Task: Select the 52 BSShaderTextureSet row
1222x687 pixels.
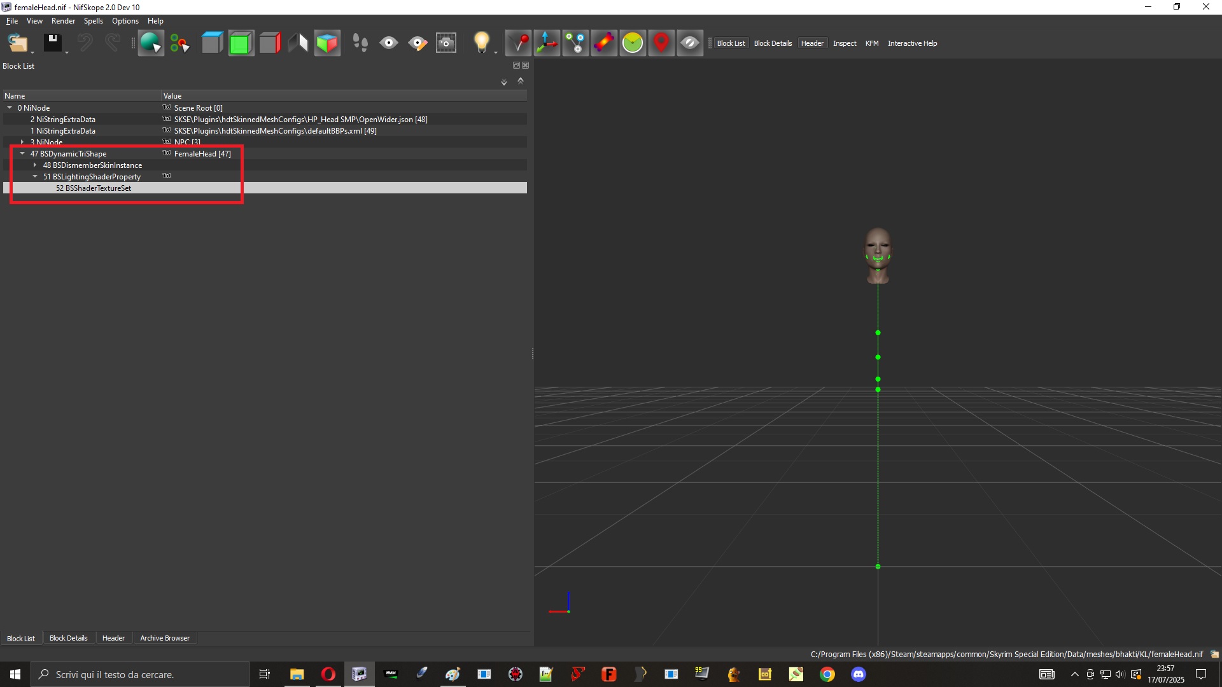Action: (x=265, y=188)
